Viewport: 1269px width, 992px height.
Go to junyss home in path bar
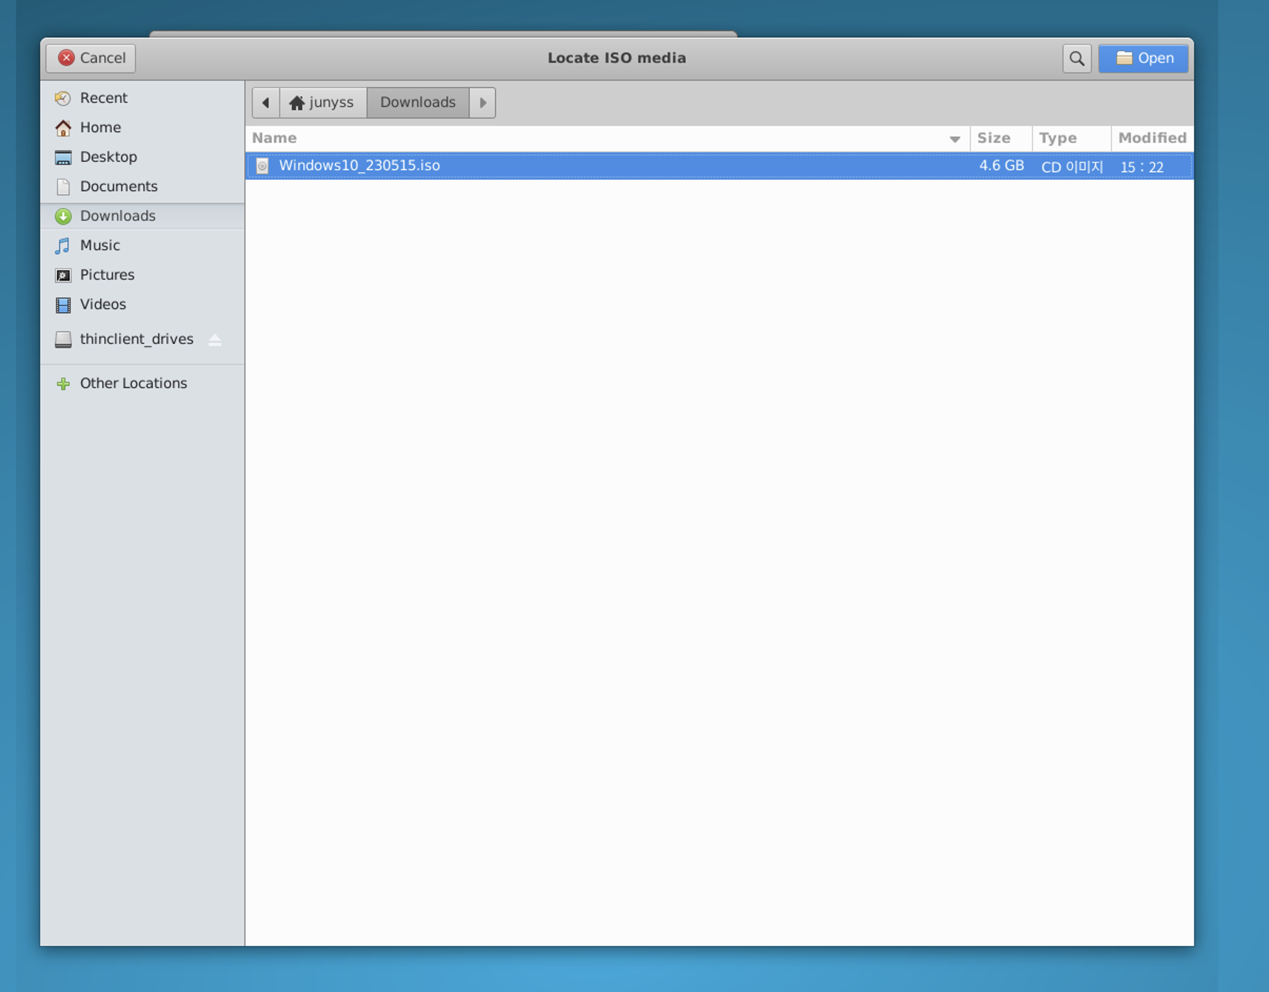pos(322,103)
